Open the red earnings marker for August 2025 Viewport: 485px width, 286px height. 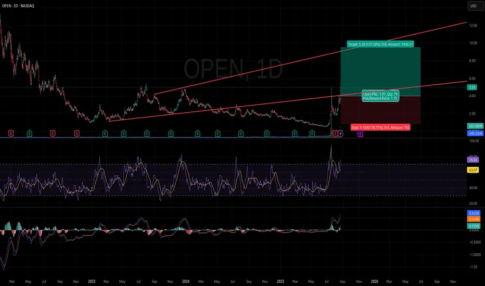(x=335, y=134)
